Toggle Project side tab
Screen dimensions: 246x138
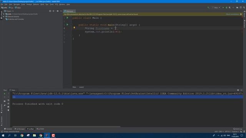click(x=2, y=15)
